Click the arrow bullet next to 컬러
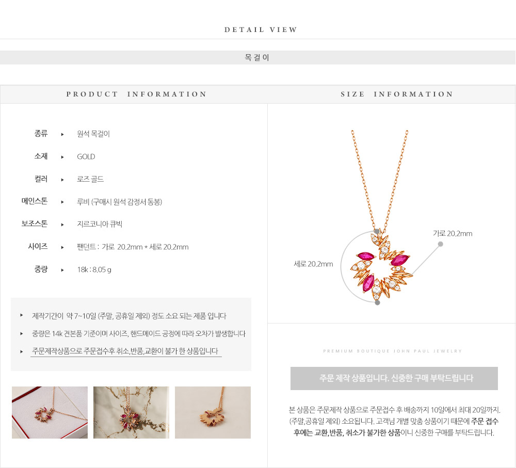 tap(62, 180)
